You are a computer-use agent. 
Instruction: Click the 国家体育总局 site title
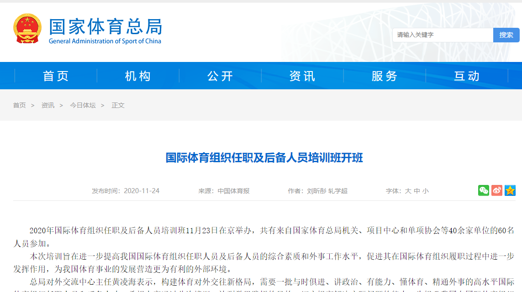pos(105,27)
